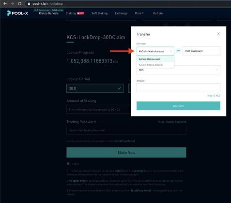The width and height of the screenshot is (231, 203).
Task: Open the Exchange nav item
Action: [121, 14]
